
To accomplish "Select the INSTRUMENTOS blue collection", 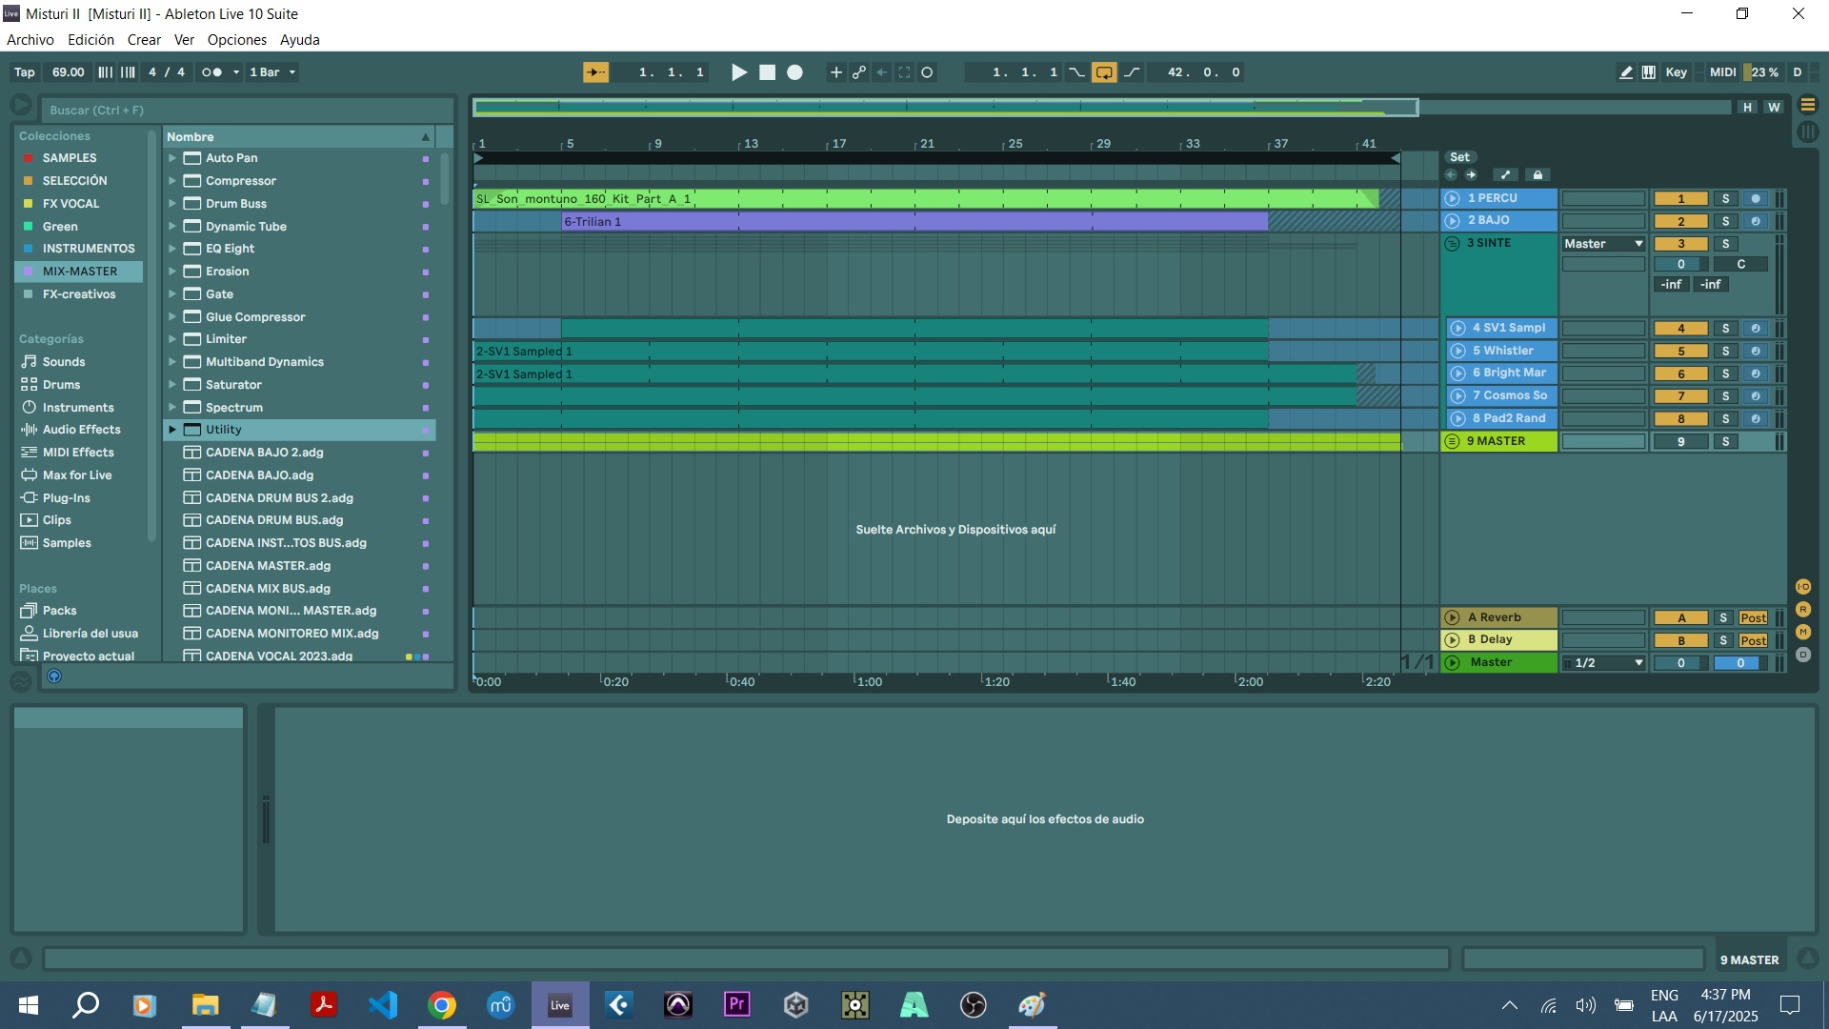I will pyautogui.click(x=80, y=249).
